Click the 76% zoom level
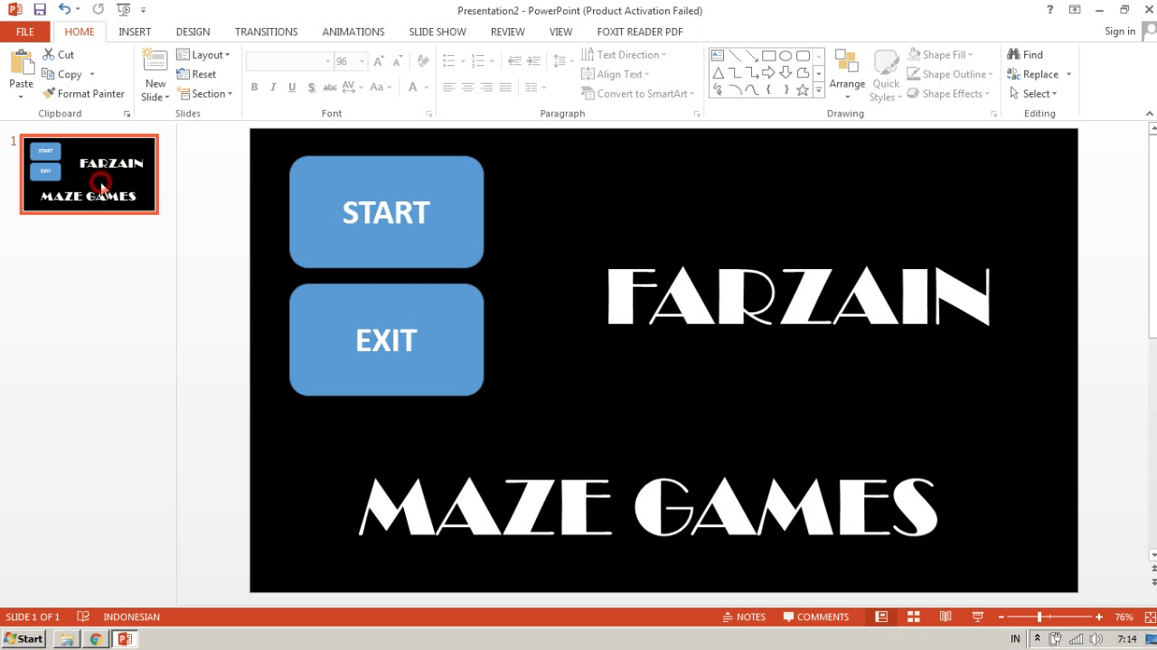The height and width of the screenshot is (650, 1157). pos(1124,617)
